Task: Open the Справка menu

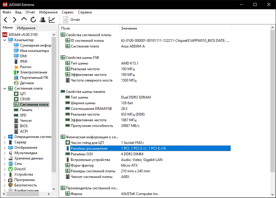Action: pos(85,12)
